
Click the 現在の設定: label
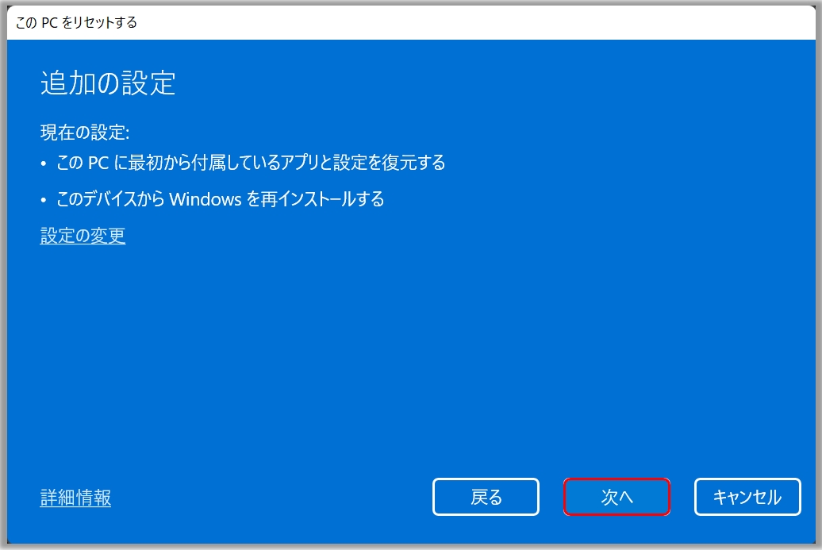pos(85,132)
